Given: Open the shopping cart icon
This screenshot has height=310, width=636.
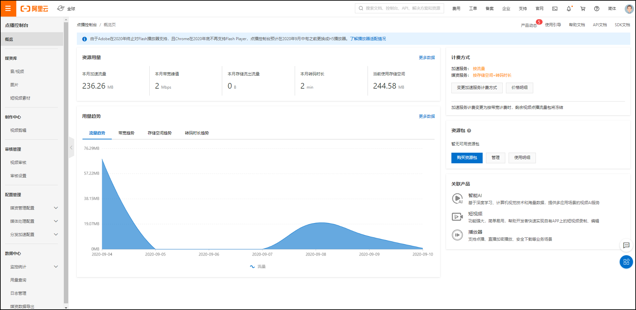Looking at the screenshot, I should 583,9.
